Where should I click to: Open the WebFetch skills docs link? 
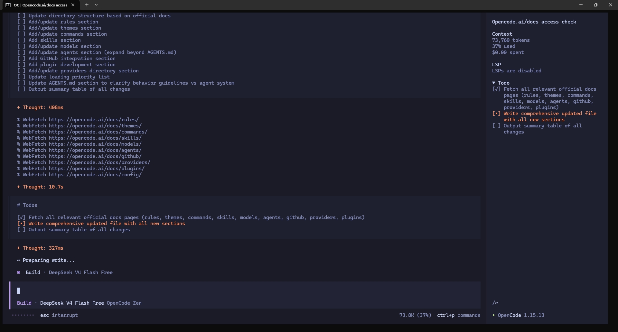[95, 138]
